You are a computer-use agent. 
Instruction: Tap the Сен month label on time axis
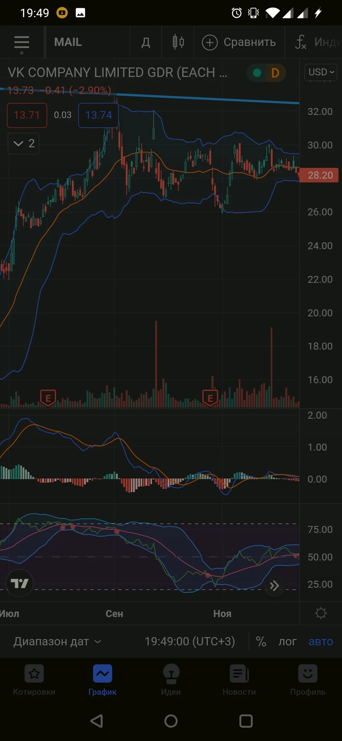tap(114, 614)
